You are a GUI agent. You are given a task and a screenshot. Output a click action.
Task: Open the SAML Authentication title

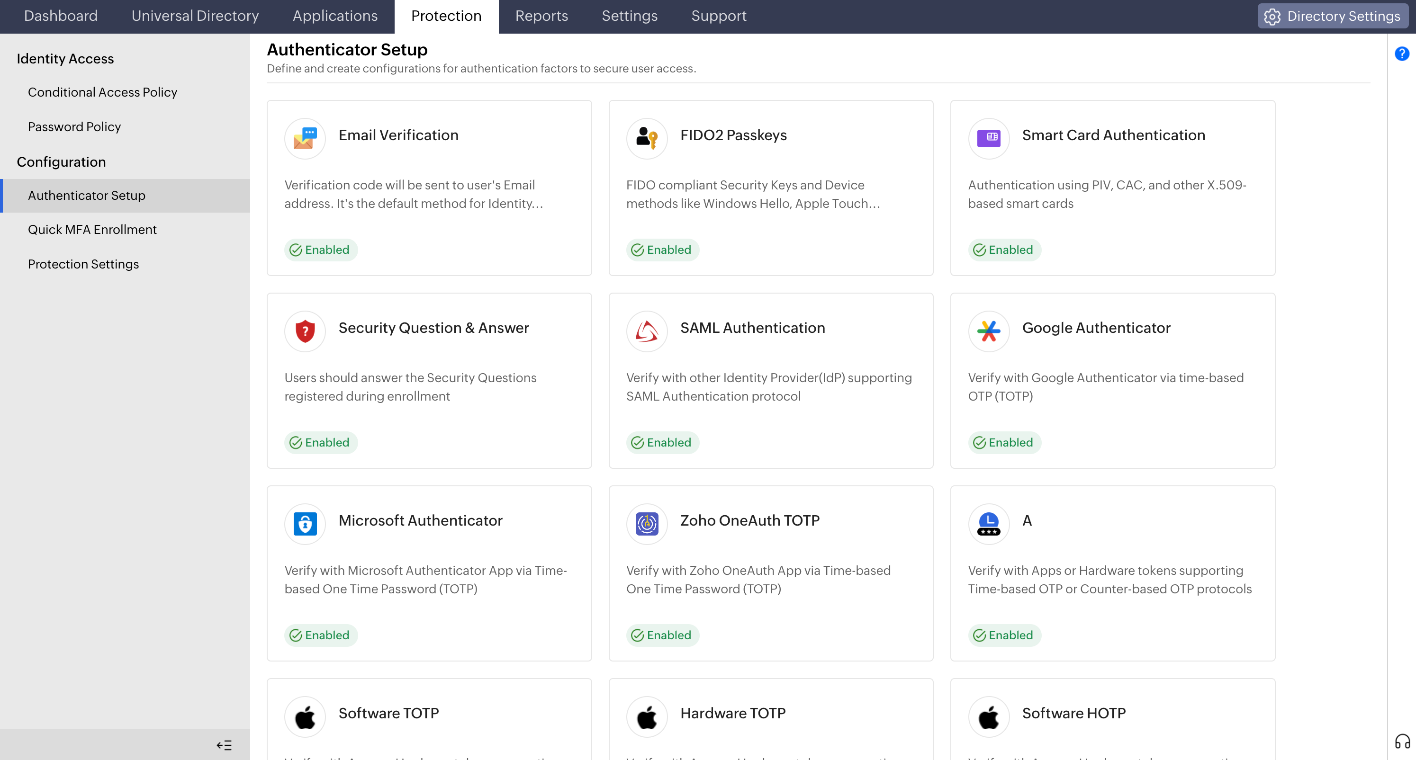[752, 328]
